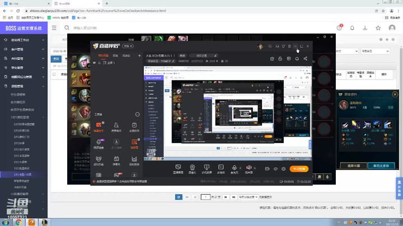The height and width of the screenshot is (226, 403).
Task: Open BOSS alerts icon with red badge
Action: tap(339, 28)
